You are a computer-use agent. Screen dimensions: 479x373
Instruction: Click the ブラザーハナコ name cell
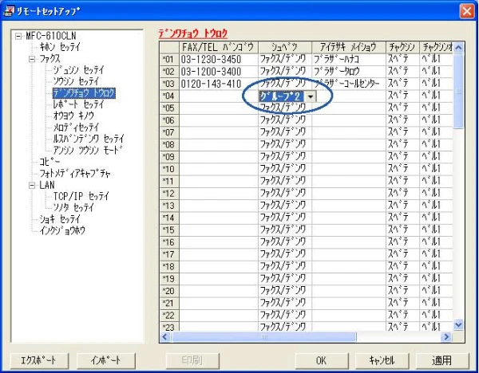click(349, 60)
